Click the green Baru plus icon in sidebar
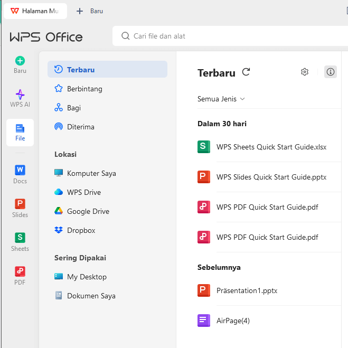The height and width of the screenshot is (348, 348). 20,61
